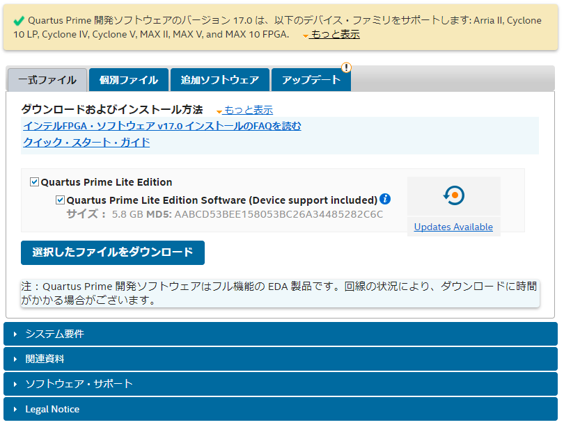
Task: Follow the Updates Available link
Action: 453,227
